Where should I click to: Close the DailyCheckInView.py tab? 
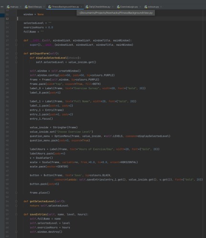(113, 7)
